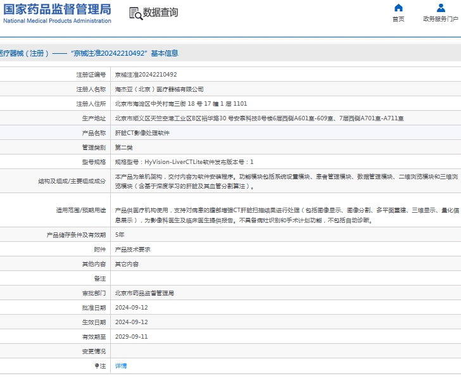This screenshot has height=378, width=461.
Task: Click 北京市药品监督管理局 approval department
Action: point(144,293)
